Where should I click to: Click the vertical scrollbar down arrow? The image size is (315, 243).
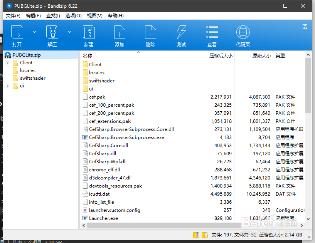[x=308, y=219]
